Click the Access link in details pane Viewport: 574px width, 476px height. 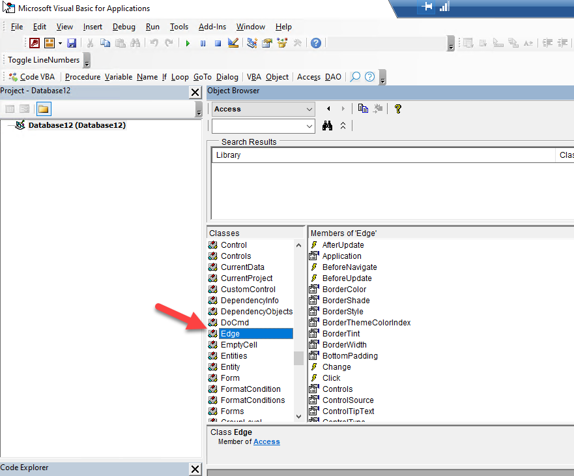pyautogui.click(x=266, y=441)
